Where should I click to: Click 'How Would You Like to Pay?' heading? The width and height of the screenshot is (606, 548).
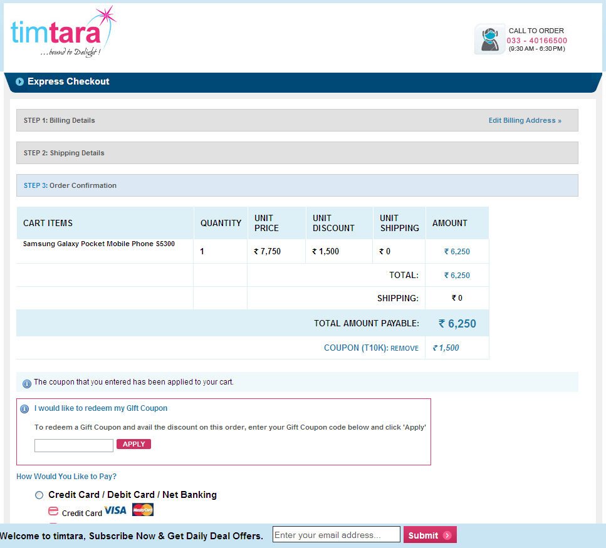(66, 477)
